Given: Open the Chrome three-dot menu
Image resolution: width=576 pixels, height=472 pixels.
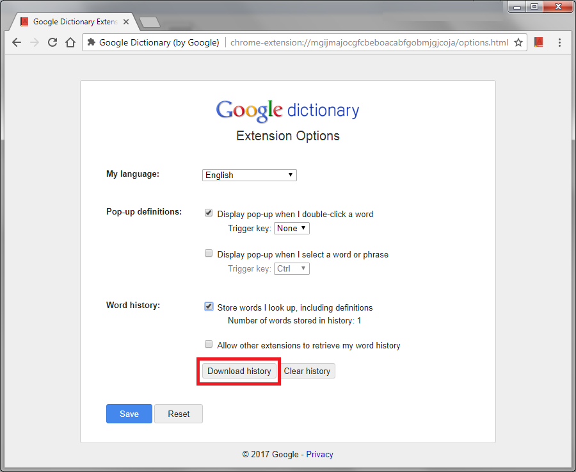Looking at the screenshot, I should point(559,43).
